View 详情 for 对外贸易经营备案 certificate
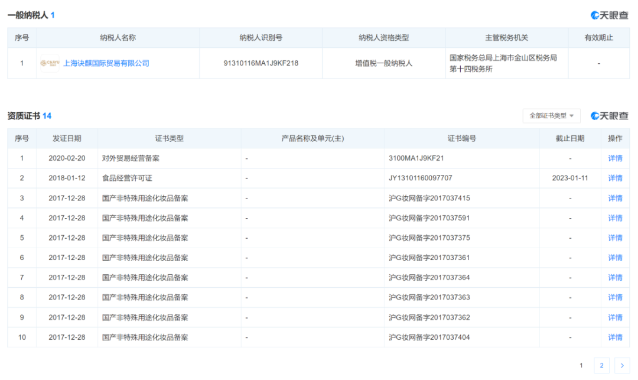The width and height of the screenshot is (638, 380). coord(615,158)
